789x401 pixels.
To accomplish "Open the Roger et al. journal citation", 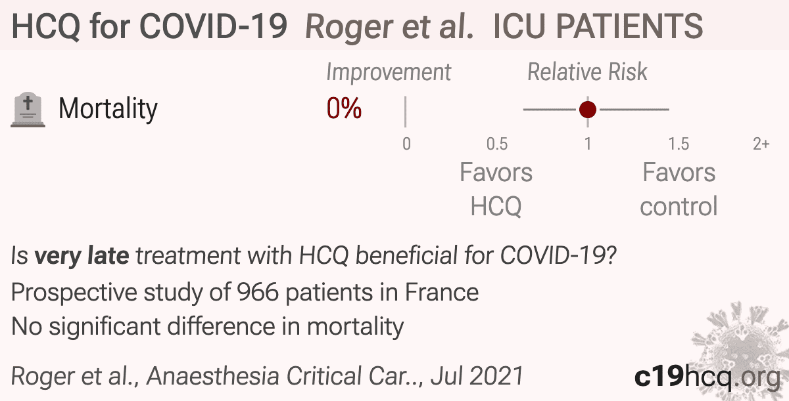I will [268, 376].
